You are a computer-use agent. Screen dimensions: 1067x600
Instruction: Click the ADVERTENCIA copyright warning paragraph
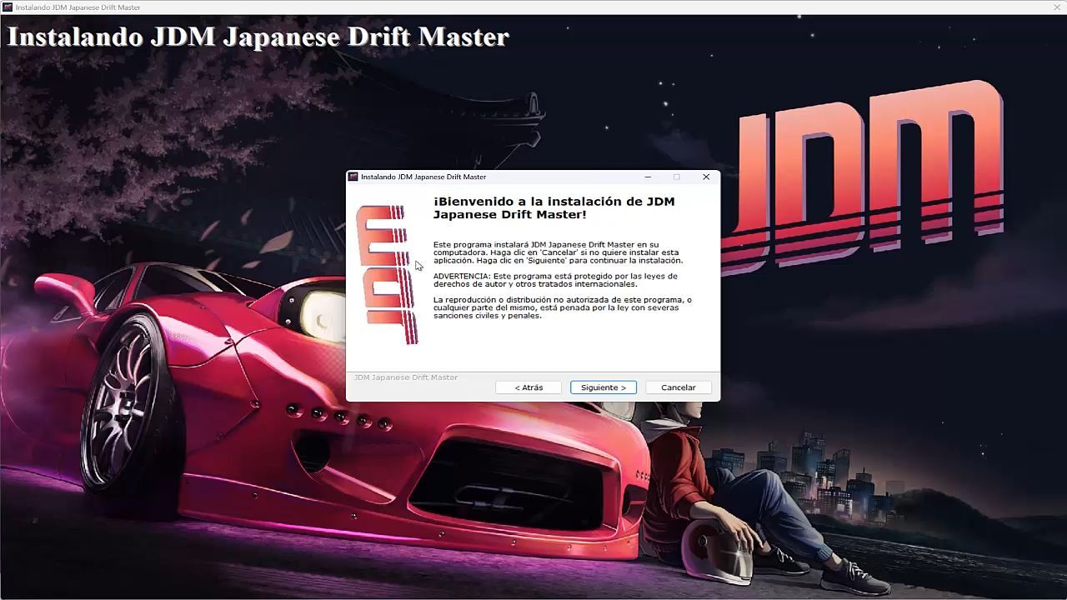[555, 280]
